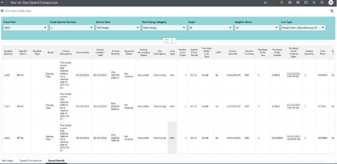Click invoice amount 4,607,568.00

[233, 138]
